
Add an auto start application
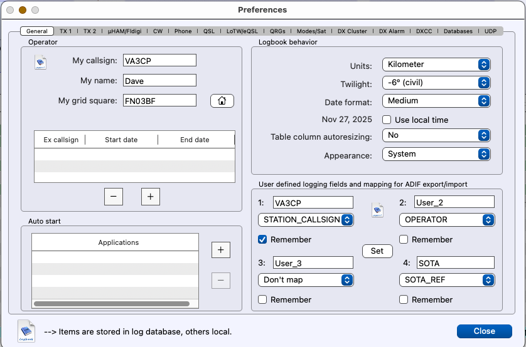pos(220,249)
